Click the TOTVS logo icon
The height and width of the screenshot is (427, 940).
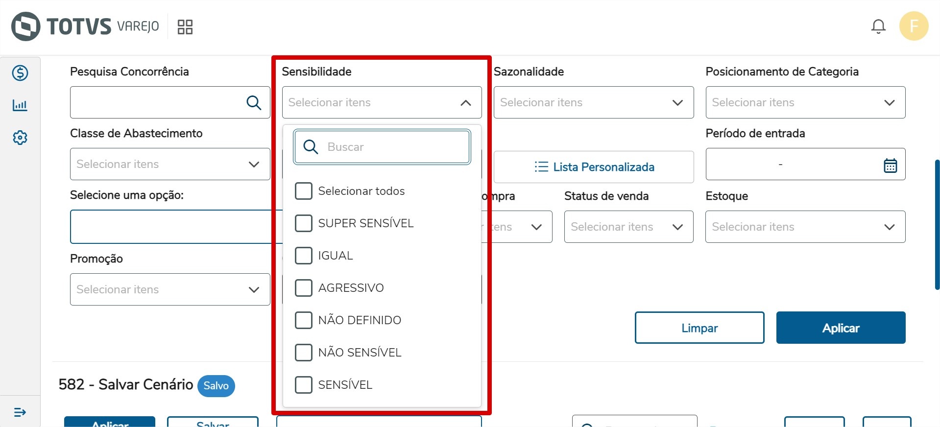[x=25, y=26]
